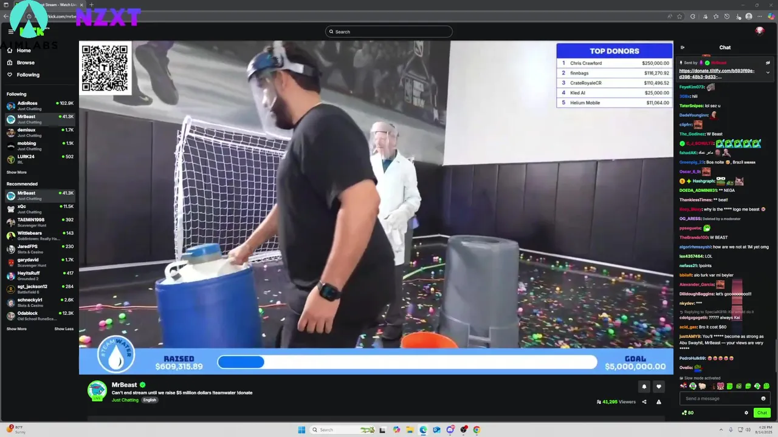Image resolution: width=778 pixels, height=437 pixels.
Task: Open Odablock recommended channel
Action: click(x=40, y=316)
